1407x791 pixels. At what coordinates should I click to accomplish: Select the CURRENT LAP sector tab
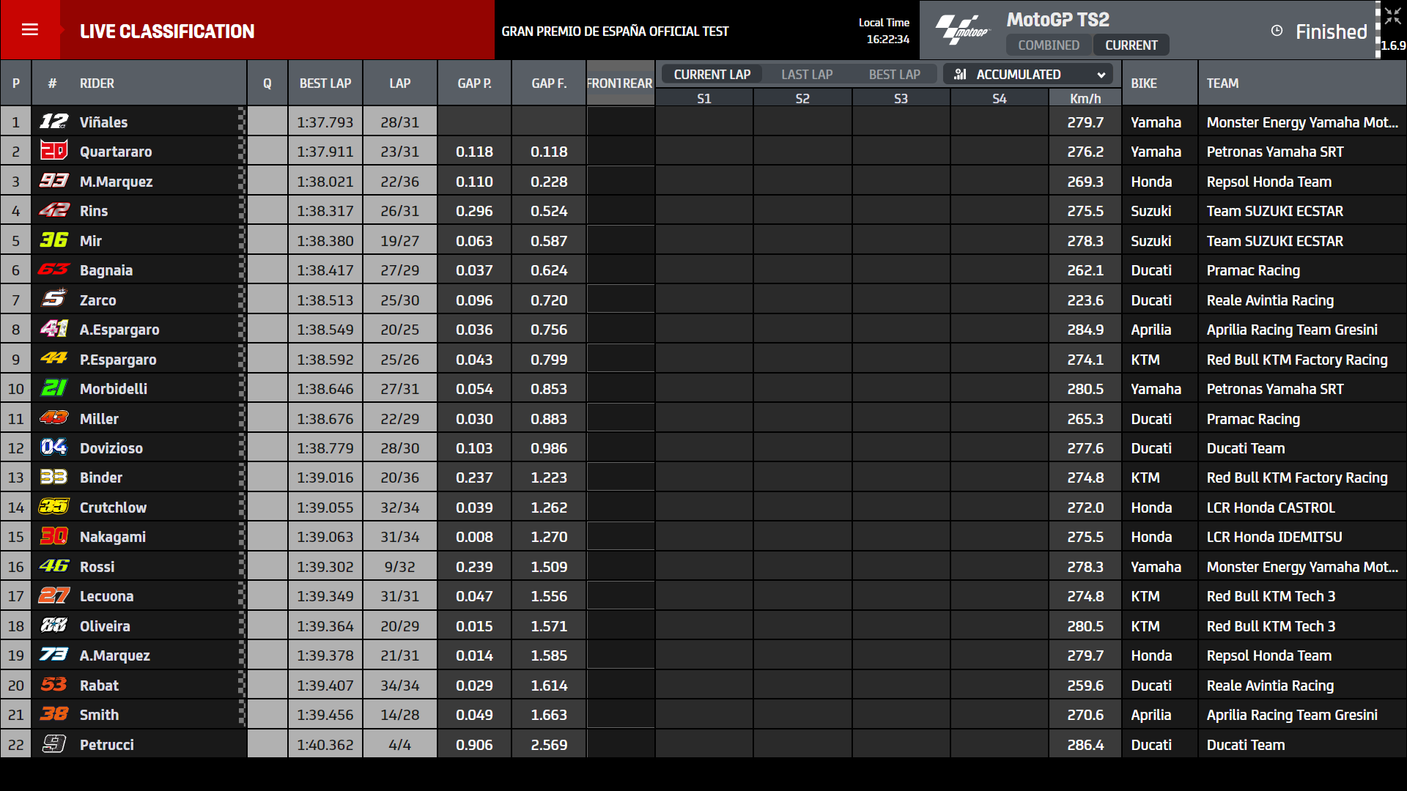click(x=712, y=75)
